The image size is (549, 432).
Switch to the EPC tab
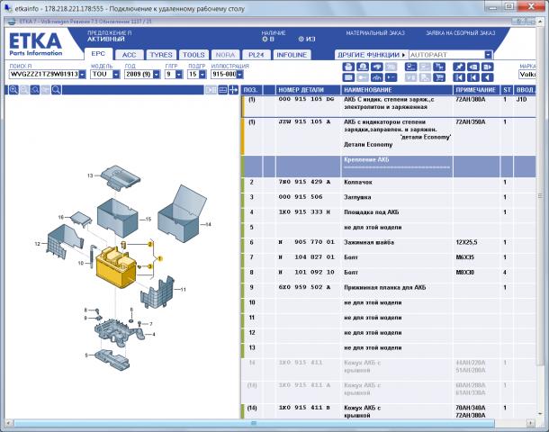[98, 54]
